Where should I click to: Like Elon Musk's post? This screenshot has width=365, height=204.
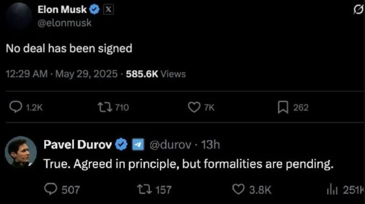click(194, 107)
